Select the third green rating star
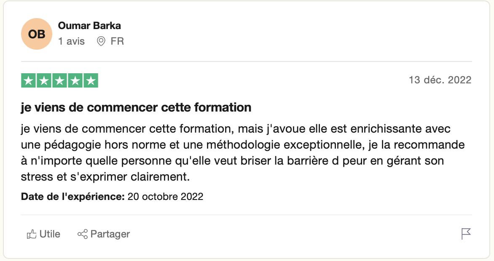Viewport: 494px width, 261px height. click(x=59, y=80)
